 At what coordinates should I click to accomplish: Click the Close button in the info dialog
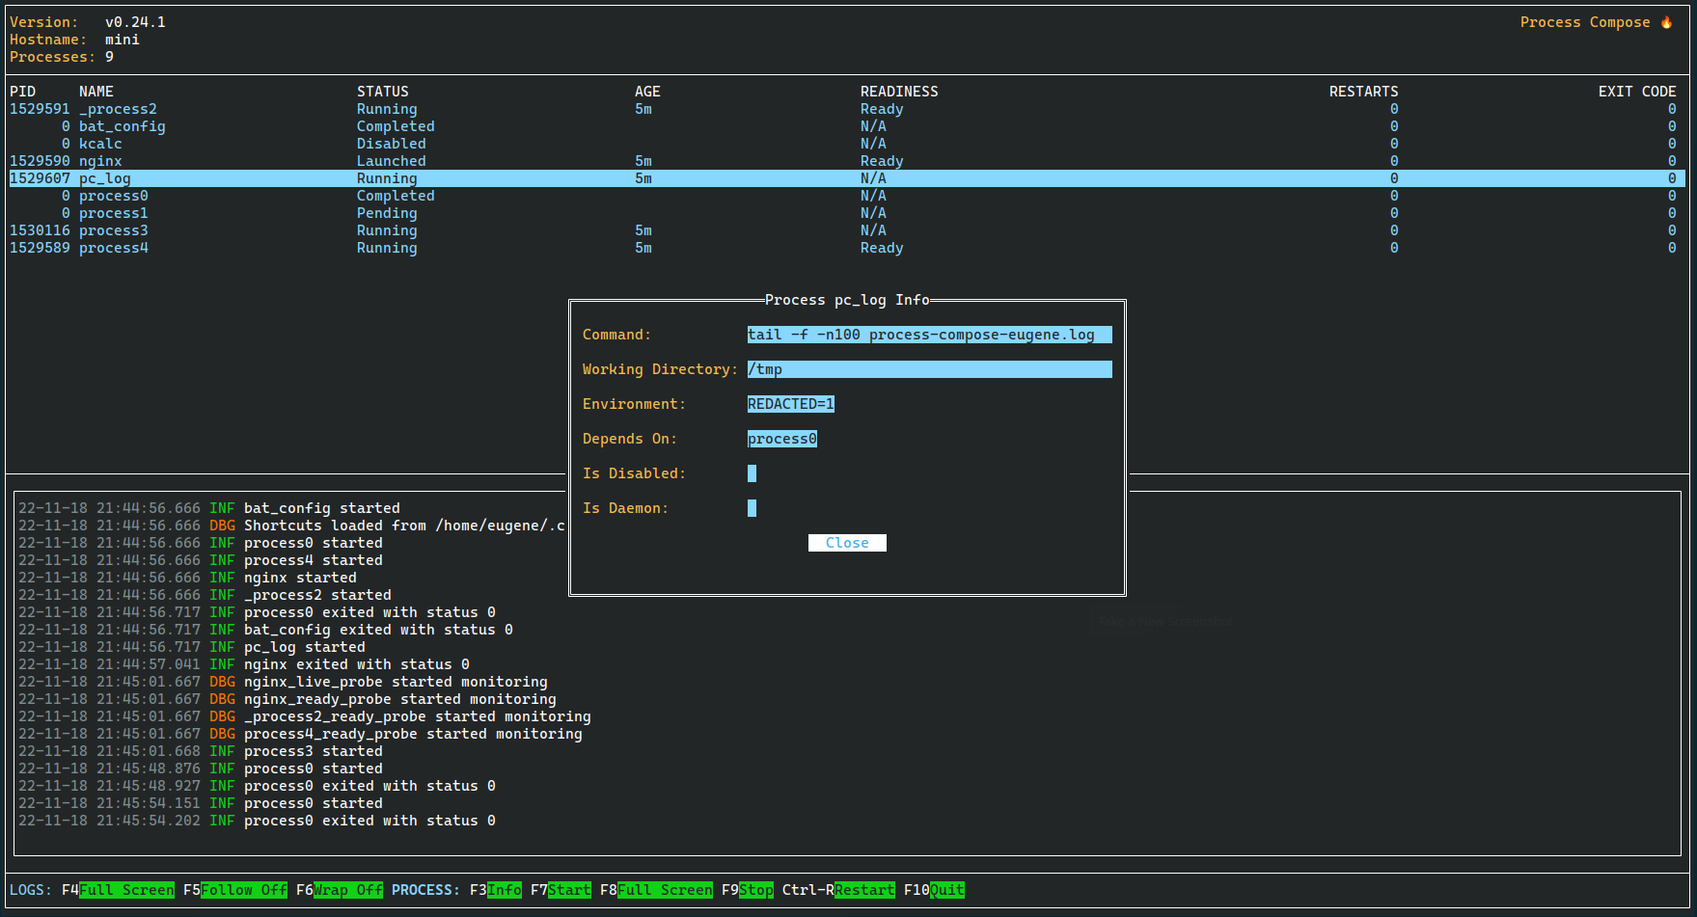click(x=847, y=543)
